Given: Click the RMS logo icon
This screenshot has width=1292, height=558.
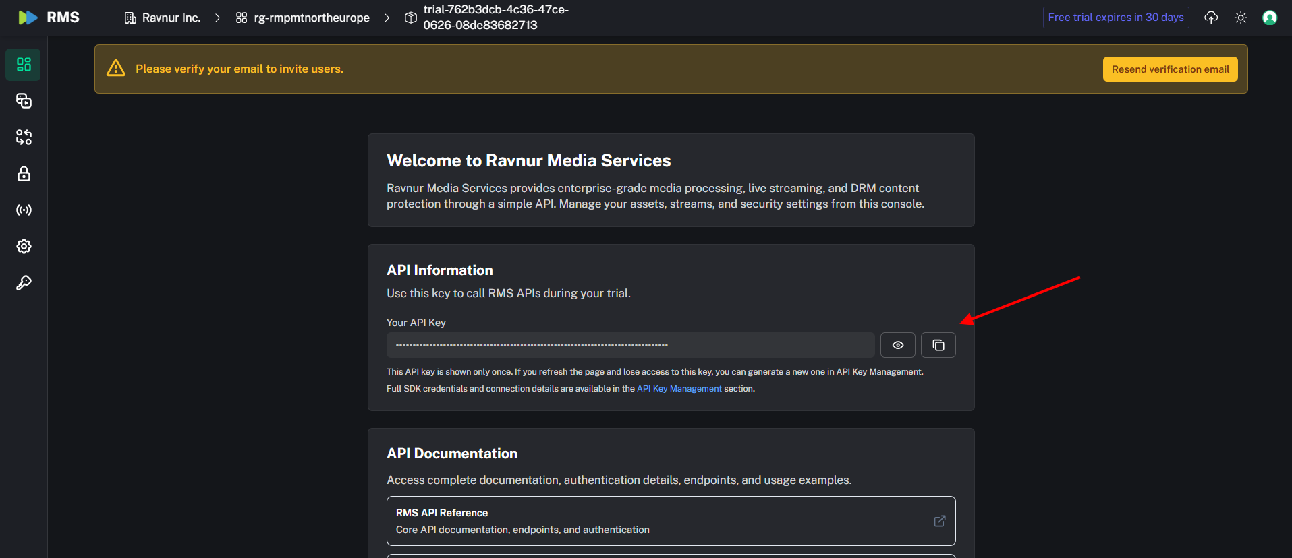Looking at the screenshot, I should tap(28, 18).
